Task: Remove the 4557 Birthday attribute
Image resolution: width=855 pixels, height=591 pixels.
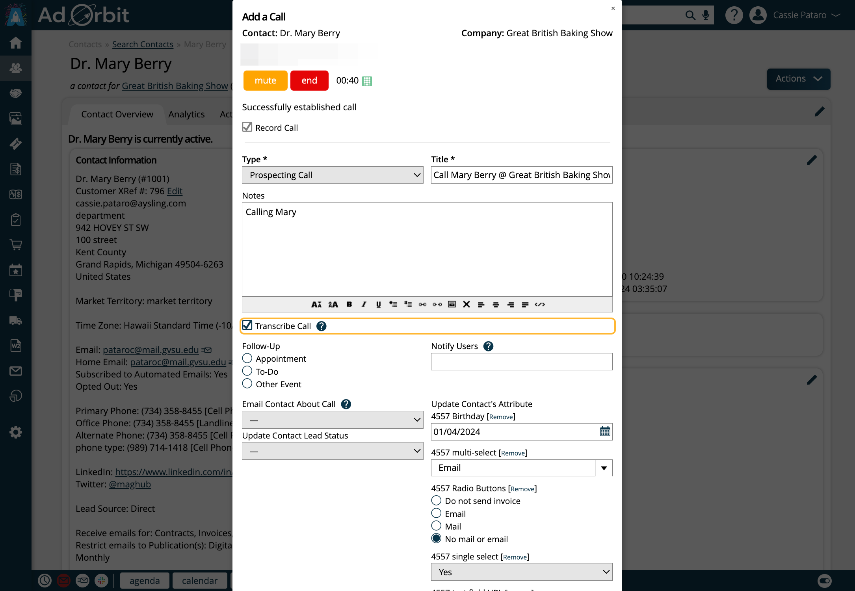Action: (x=501, y=417)
